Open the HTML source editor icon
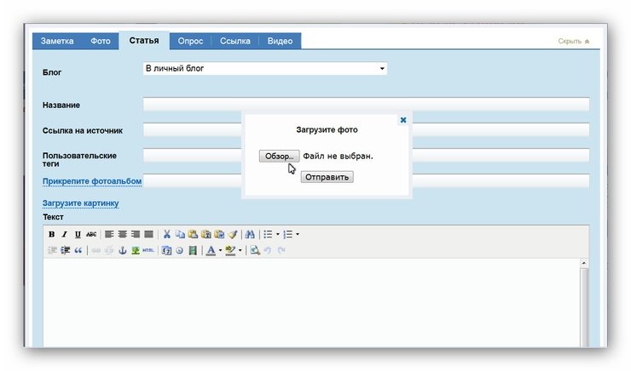Screen dimensions: 631x371 [x=148, y=250]
